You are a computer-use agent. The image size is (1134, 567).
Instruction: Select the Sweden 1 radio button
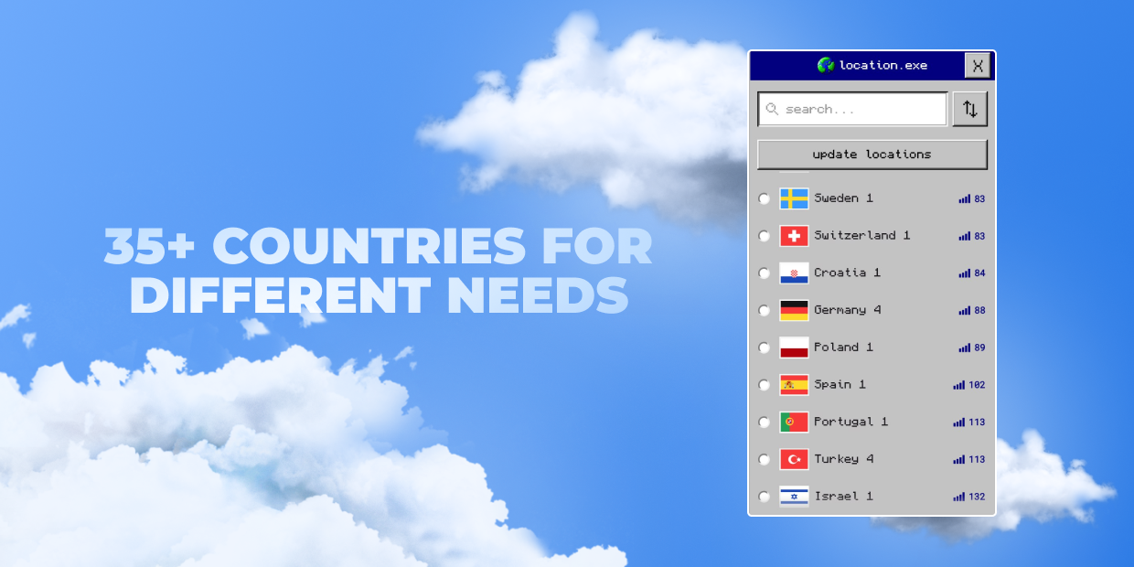[x=765, y=198]
